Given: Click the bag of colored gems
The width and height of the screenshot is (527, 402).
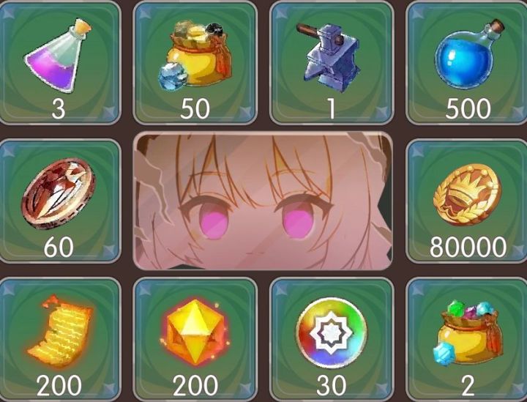Looking at the screenshot, I should 468,332.
